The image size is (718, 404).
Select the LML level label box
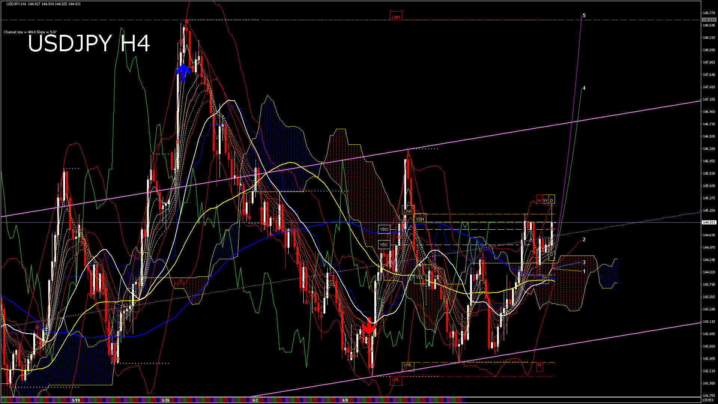point(396,380)
